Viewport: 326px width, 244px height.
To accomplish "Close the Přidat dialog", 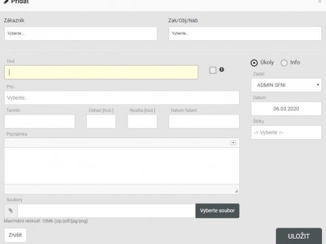I will tap(319, 2).
